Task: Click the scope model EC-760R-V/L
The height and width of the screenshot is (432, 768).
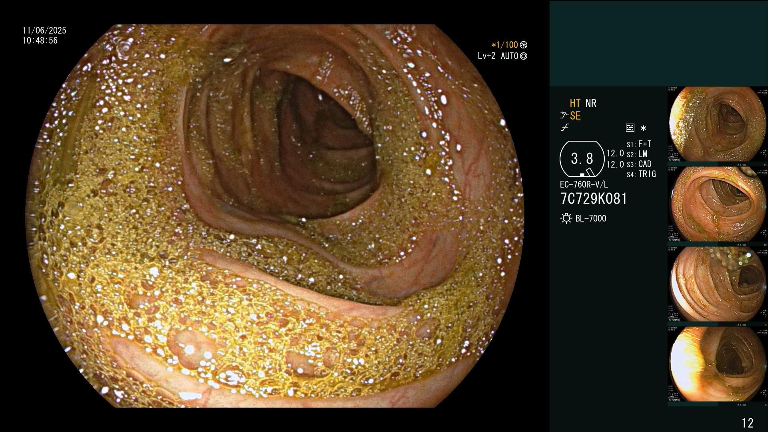Action: pos(584,185)
